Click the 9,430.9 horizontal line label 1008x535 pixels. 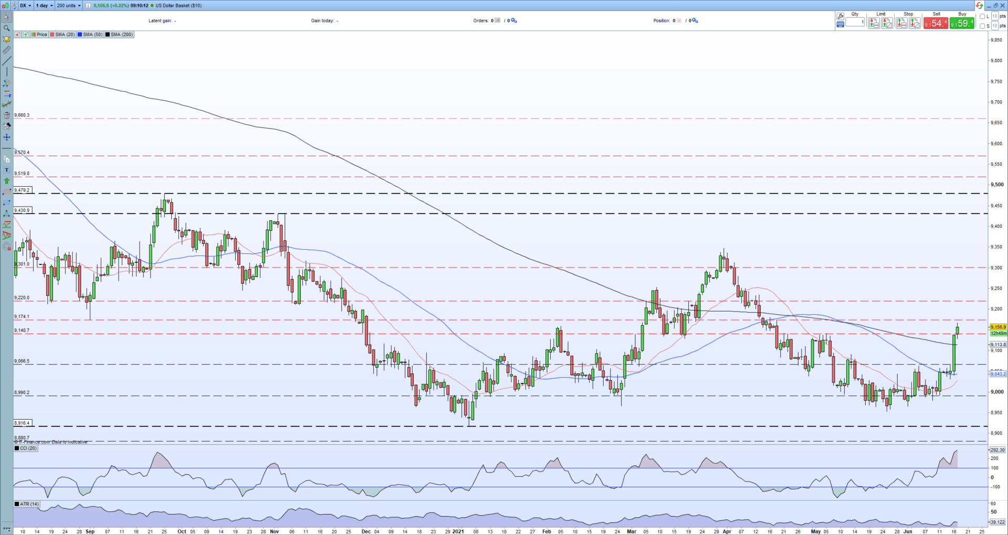[23, 210]
